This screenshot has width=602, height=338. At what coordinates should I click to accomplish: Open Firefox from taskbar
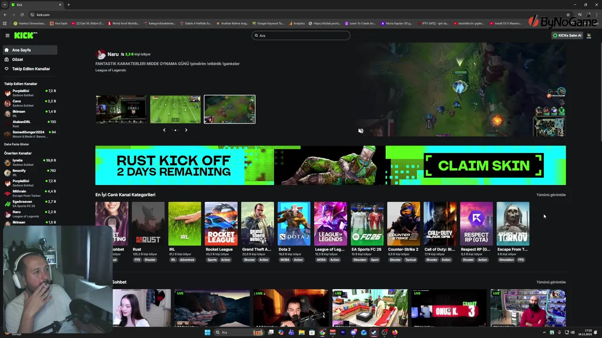(395, 332)
